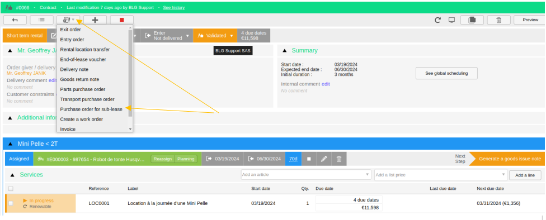The width and height of the screenshot is (546, 220).
Task: Click the duplicate contract icon
Action: (472, 20)
